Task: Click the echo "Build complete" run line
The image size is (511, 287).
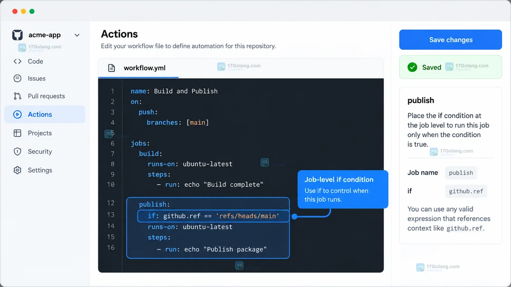Action: click(x=210, y=184)
